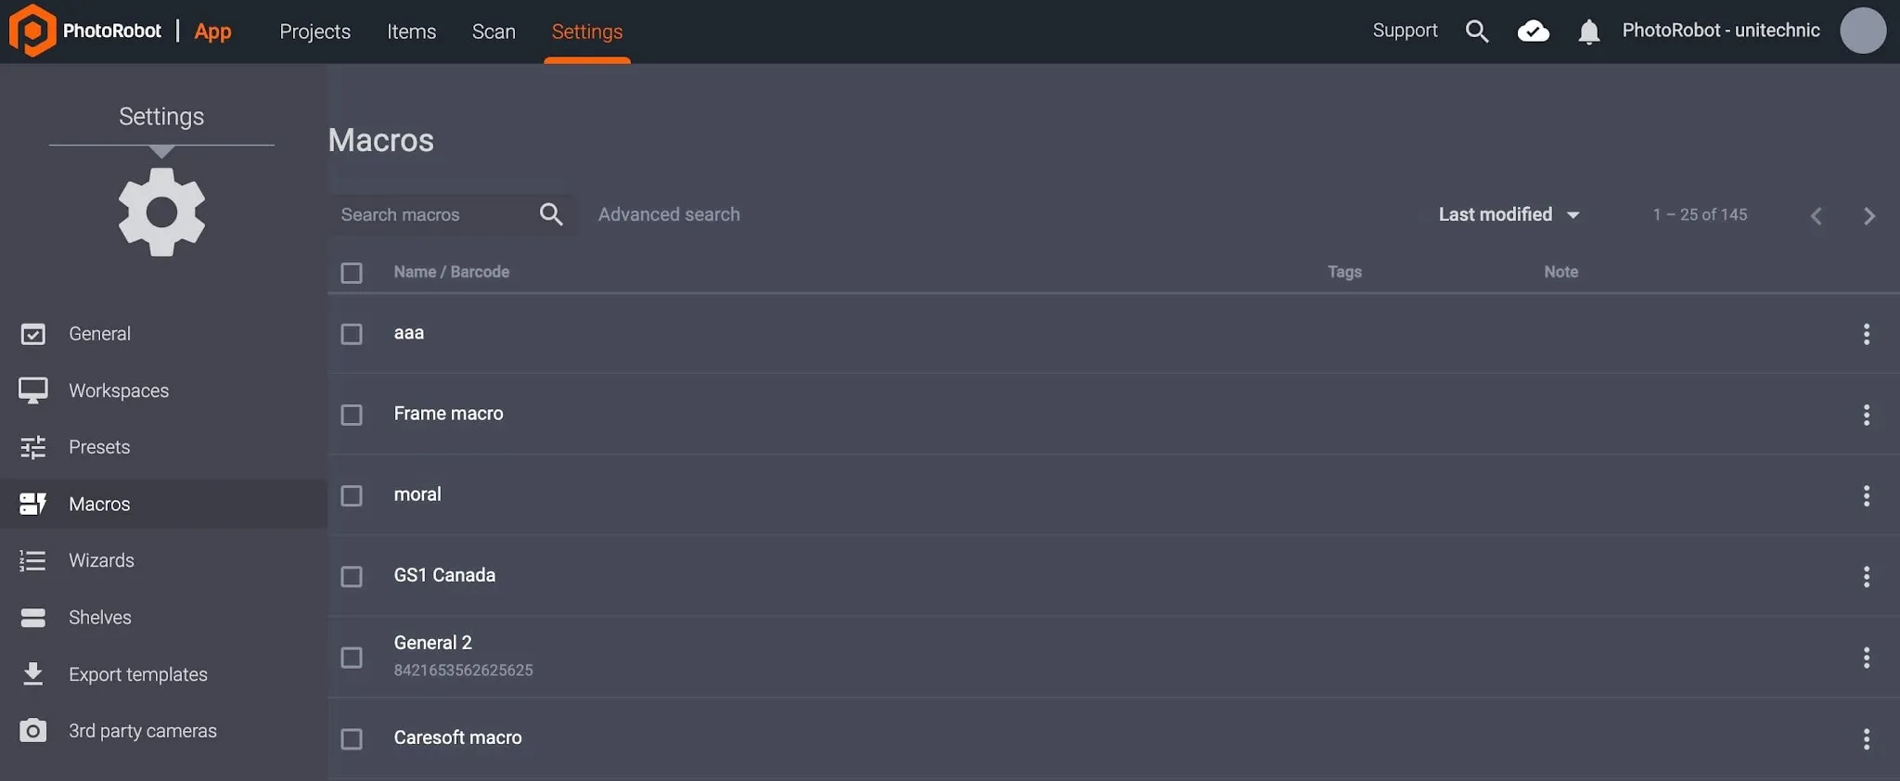
Task: Open the GS1 Canada macro
Action: coord(444,575)
